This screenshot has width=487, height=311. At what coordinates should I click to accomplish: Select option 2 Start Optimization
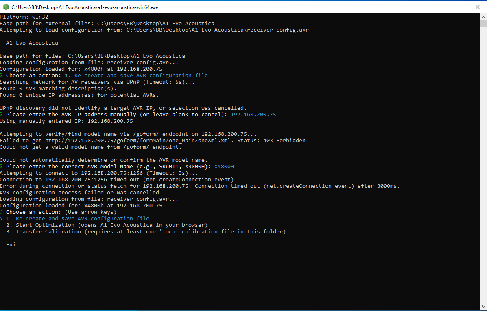click(x=107, y=225)
